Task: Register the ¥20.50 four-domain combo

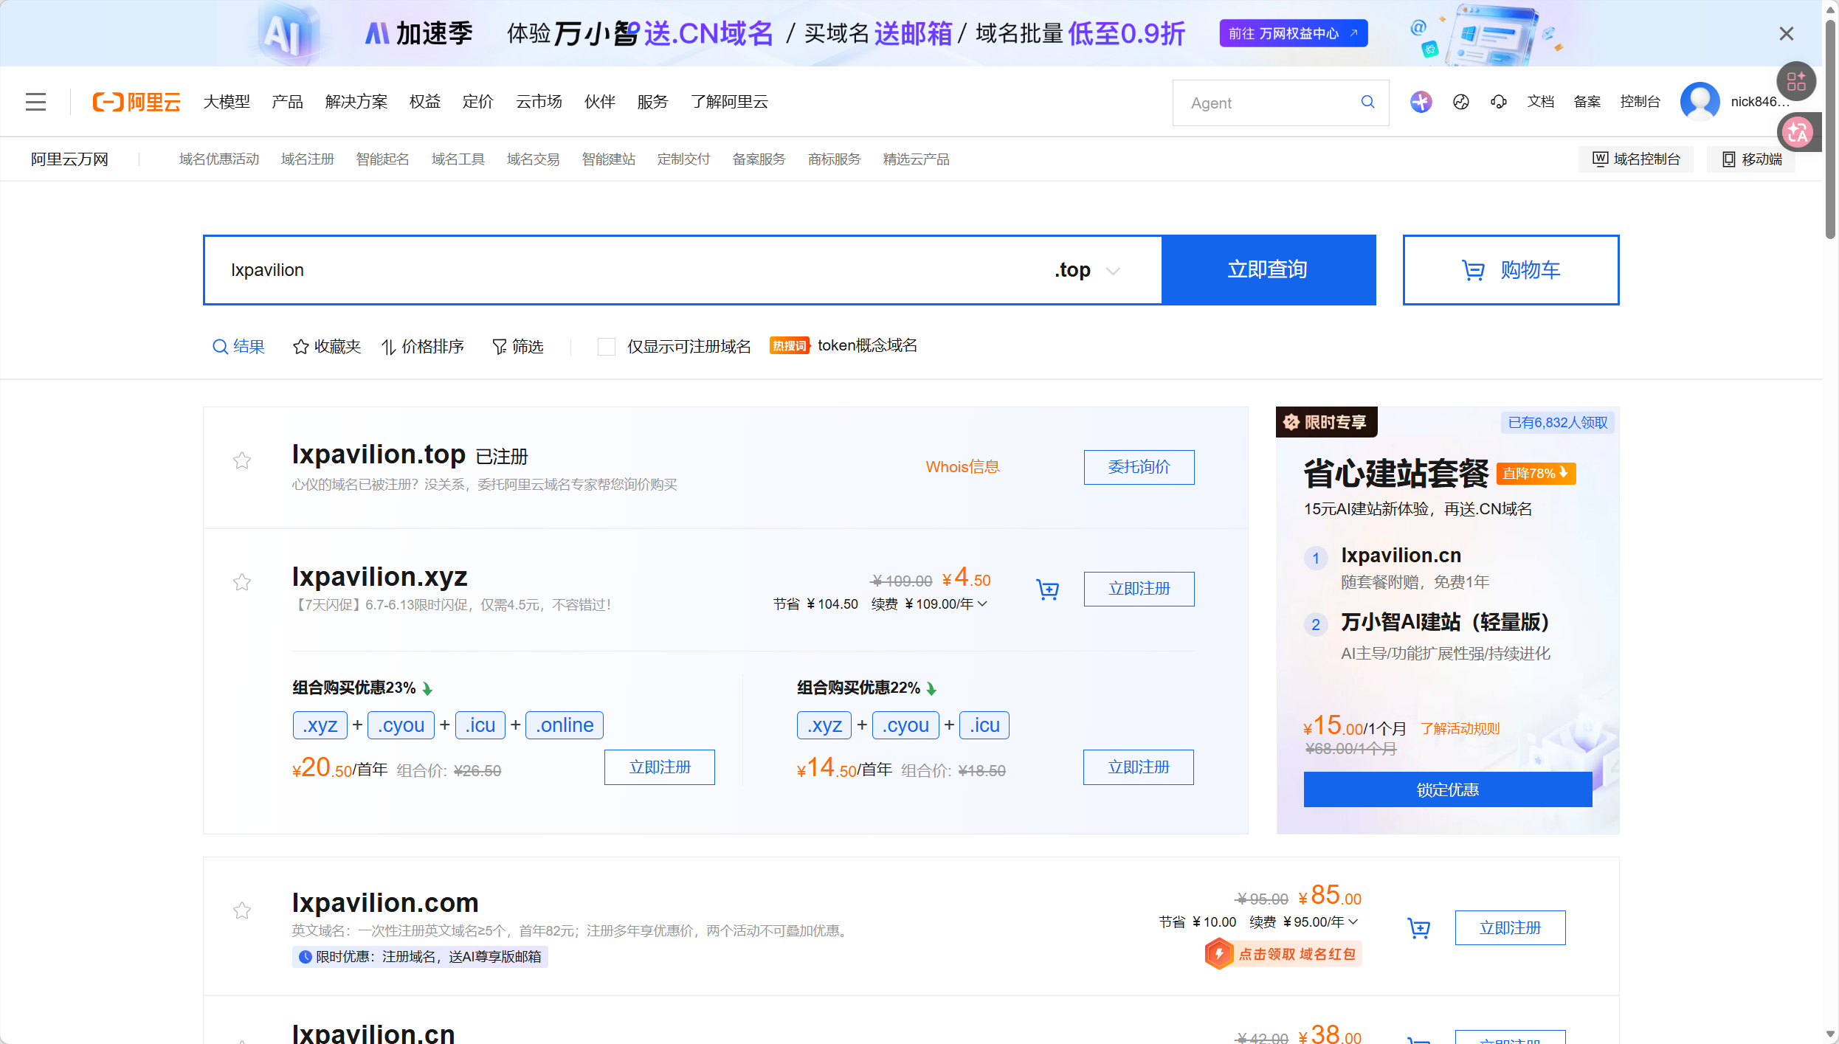Action: point(659,767)
